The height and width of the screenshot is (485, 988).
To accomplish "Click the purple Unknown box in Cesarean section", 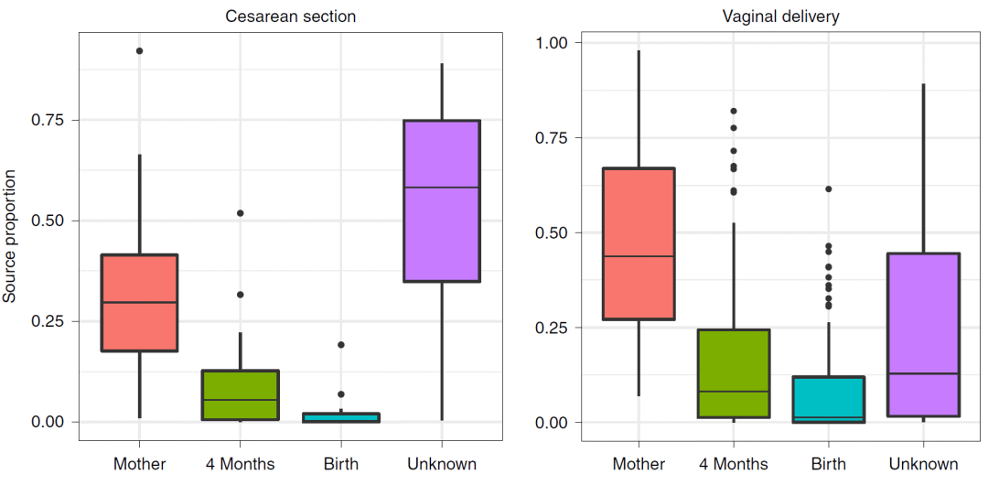I will 442,200.
